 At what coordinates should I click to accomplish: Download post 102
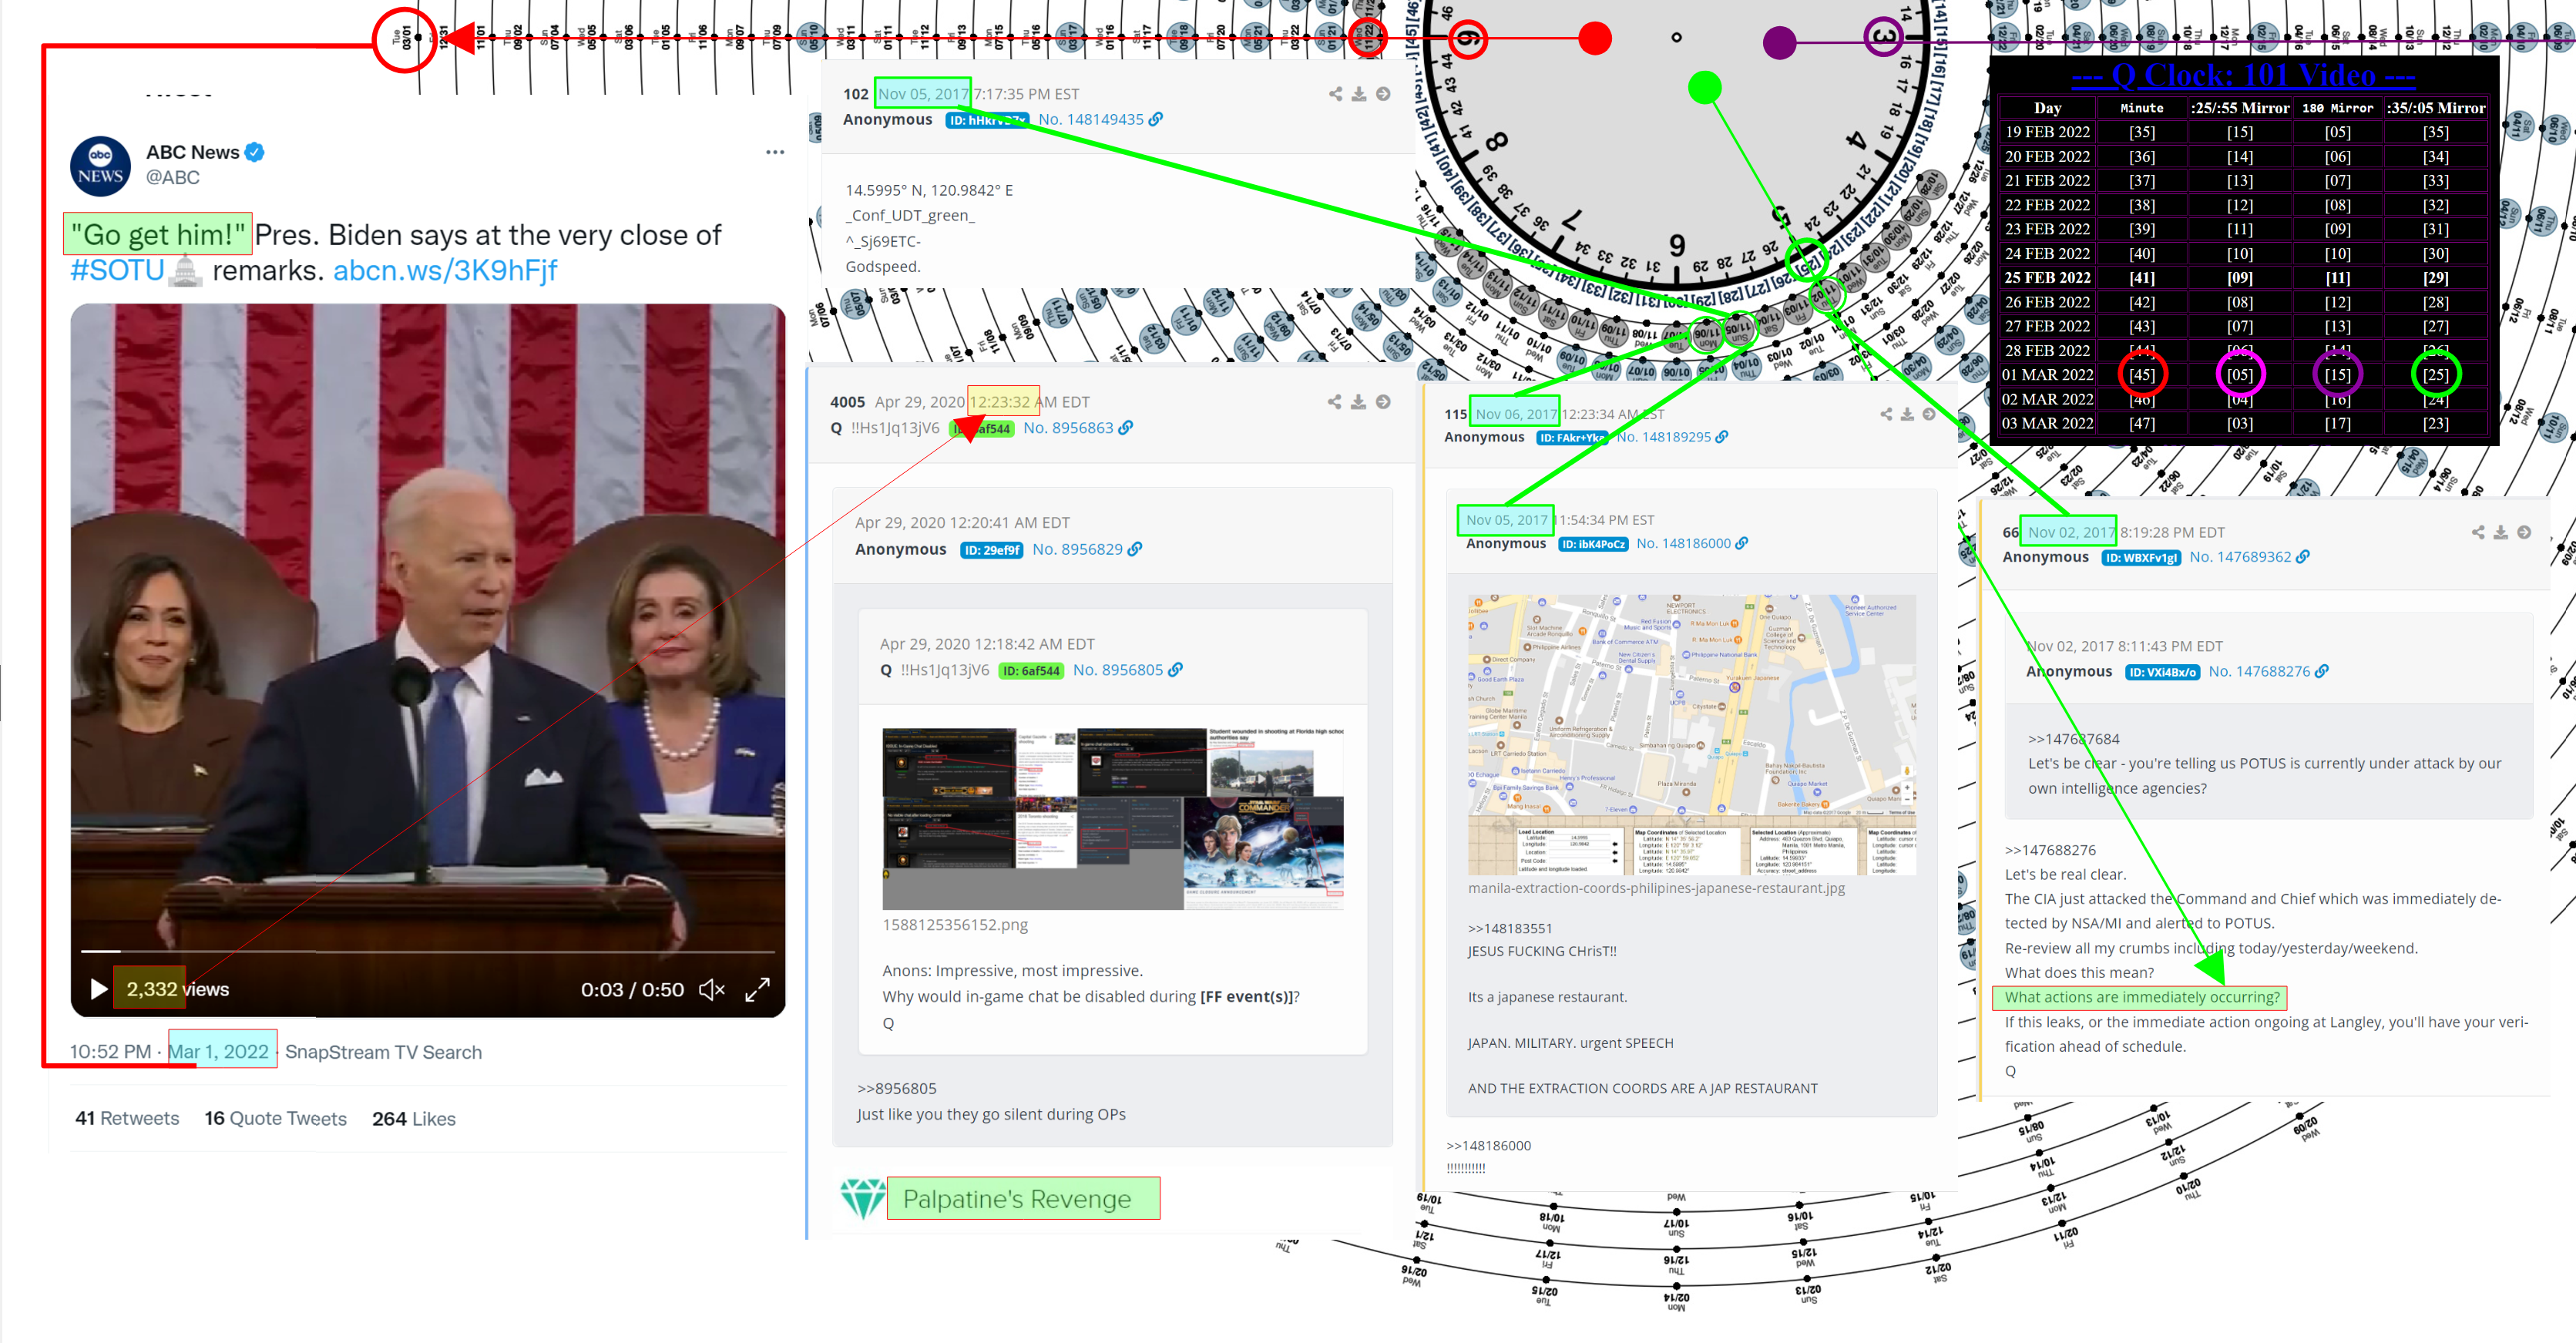click(1359, 94)
